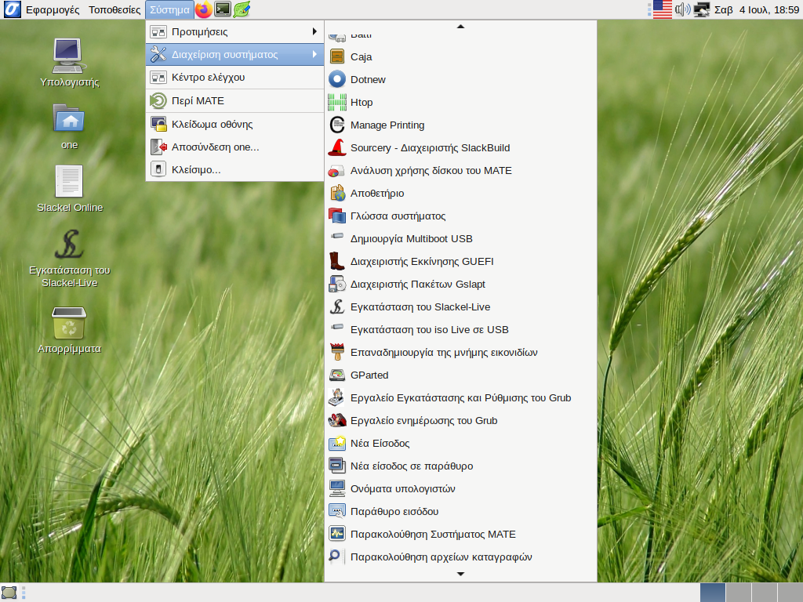This screenshot has width=803, height=602.
Task: Open the Slackel Online desktop document icon
Action: pos(70,189)
